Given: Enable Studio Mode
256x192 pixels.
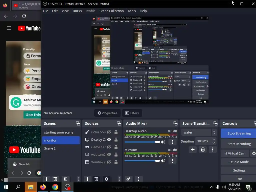Looking at the screenshot, I should coord(238,162).
